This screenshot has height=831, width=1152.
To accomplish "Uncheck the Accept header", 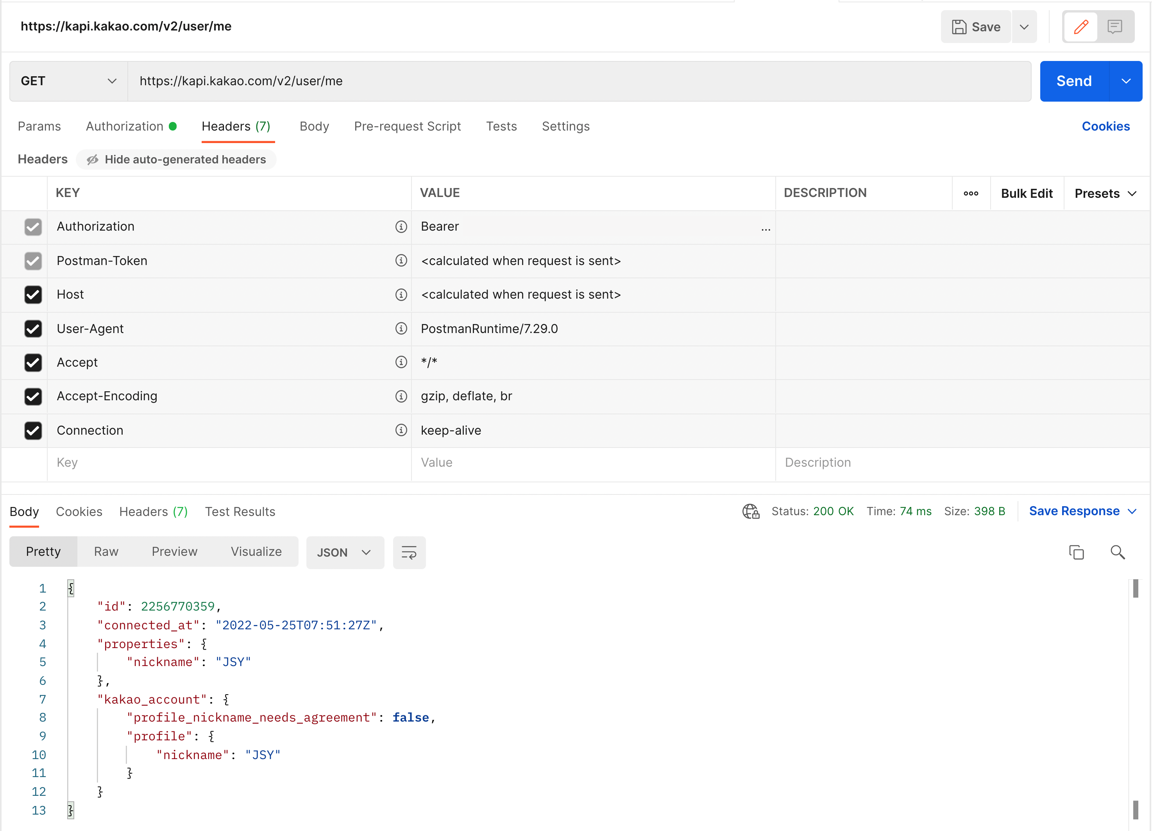I will pos(33,363).
